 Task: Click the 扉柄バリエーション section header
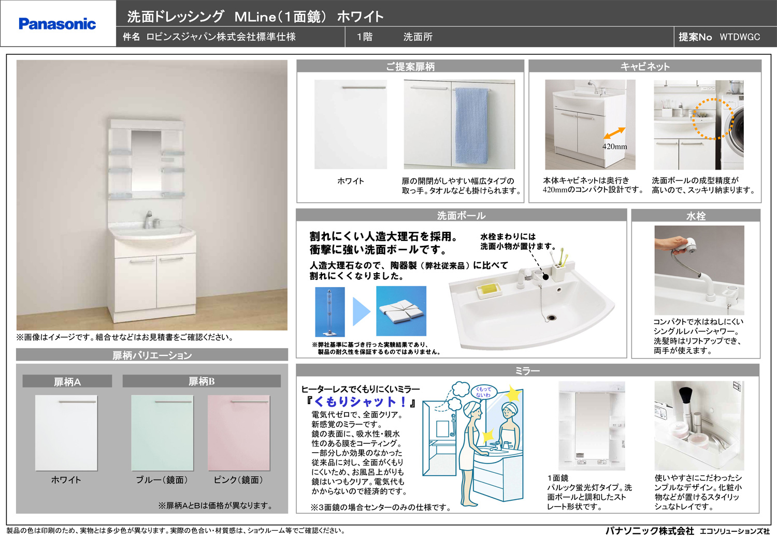152,355
